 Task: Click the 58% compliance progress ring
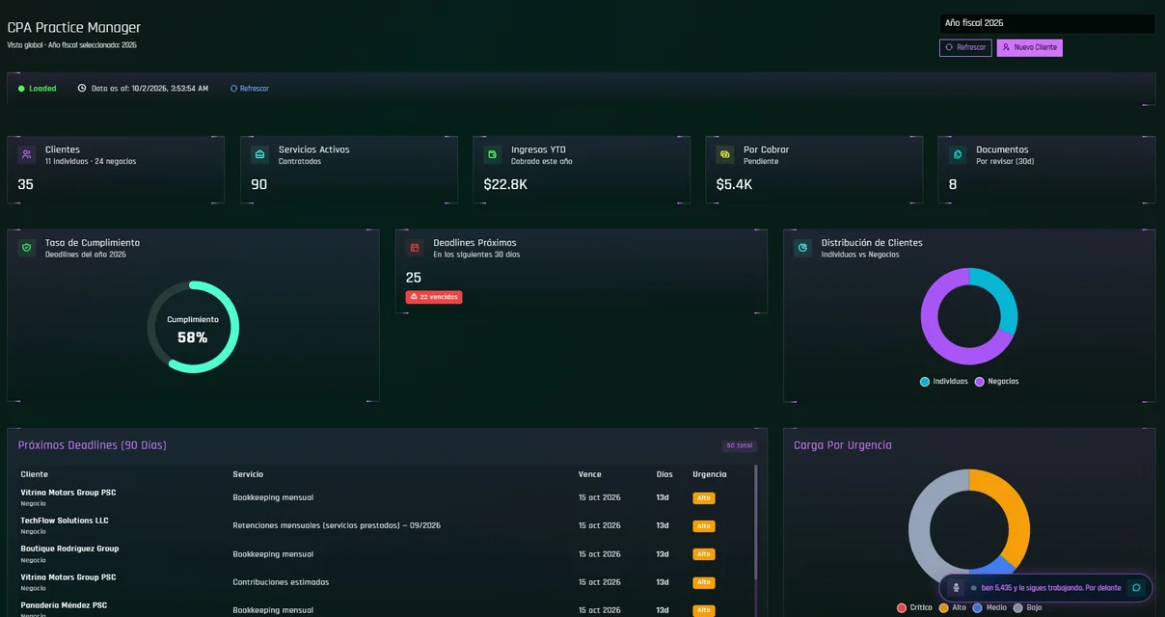(x=193, y=327)
